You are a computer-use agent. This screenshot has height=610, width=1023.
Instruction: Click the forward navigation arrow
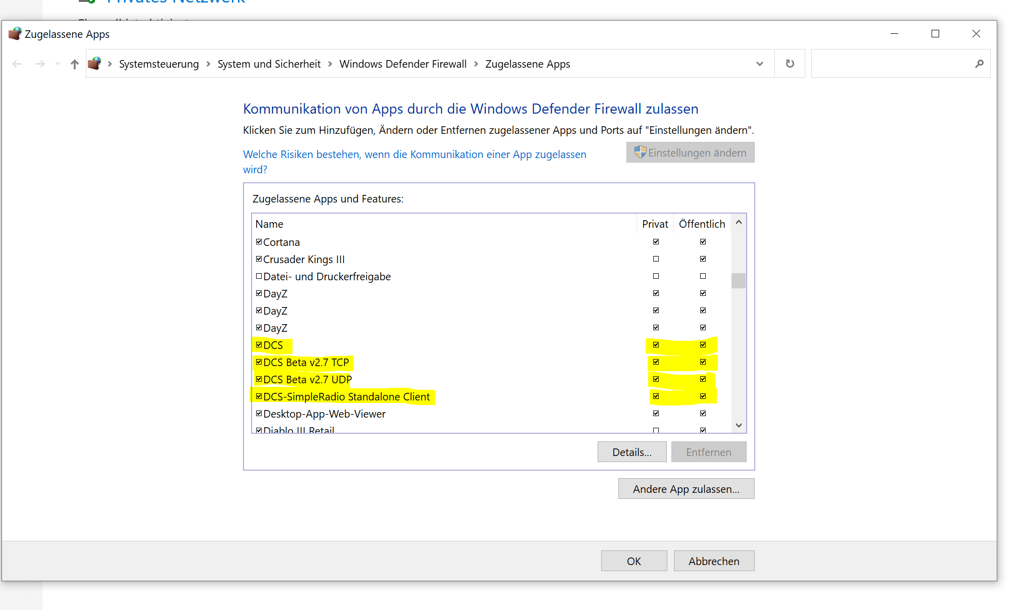(x=40, y=64)
